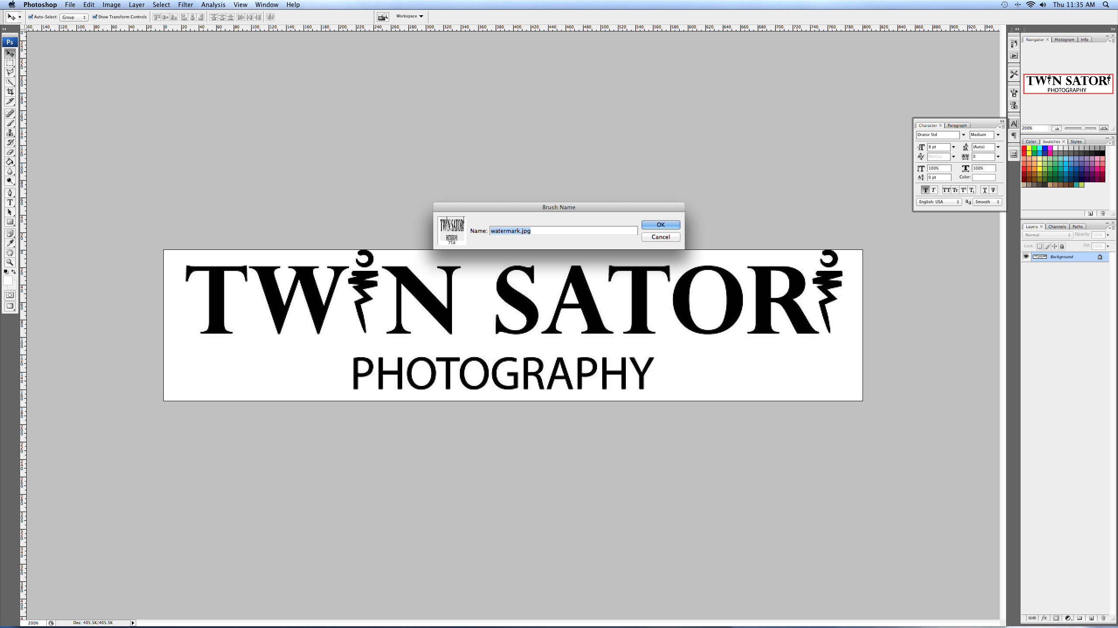Create a new layer from Layers panel
The height and width of the screenshot is (628, 1118).
(x=1091, y=618)
